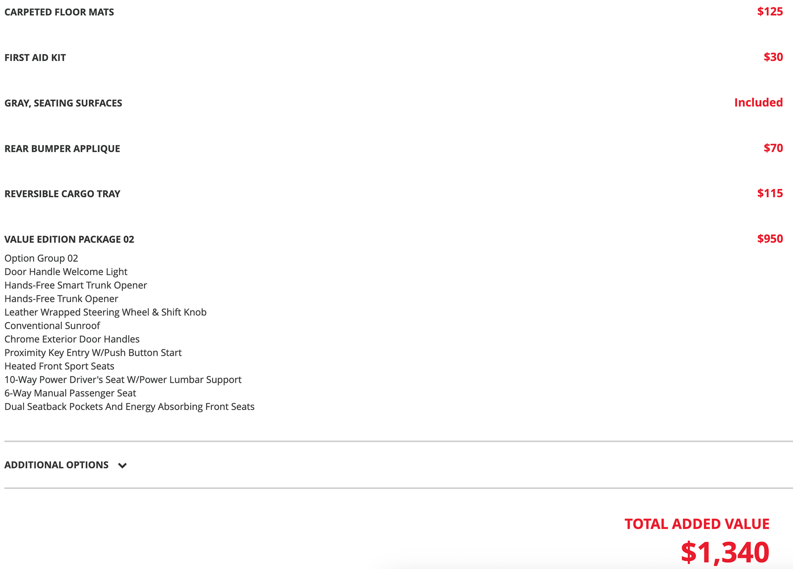Click the First Aid Kit item
The image size is (793, 569).
coord(35,57)
